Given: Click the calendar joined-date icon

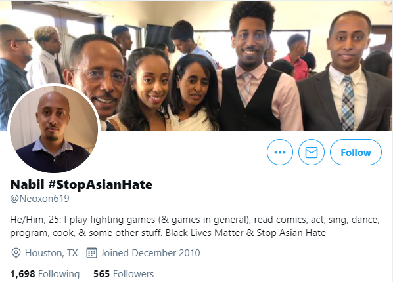Looking at the screenshot, I should (x=91, y=253).
